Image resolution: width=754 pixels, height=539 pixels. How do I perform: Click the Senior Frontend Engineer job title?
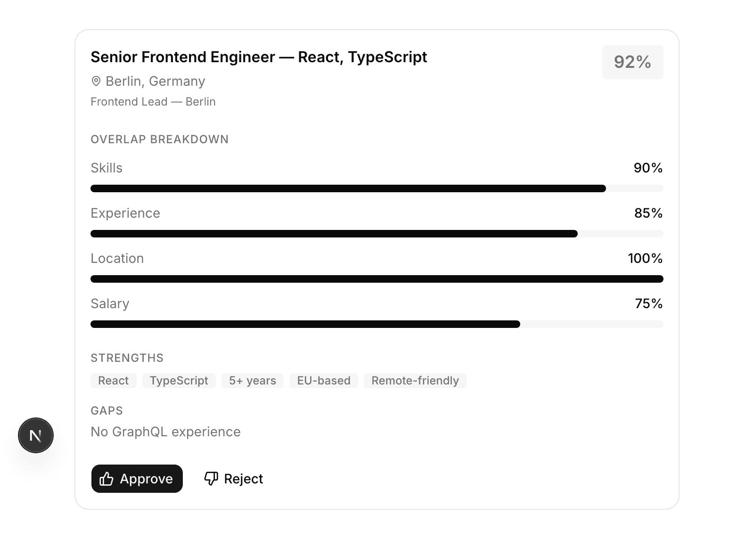point(259,57)
